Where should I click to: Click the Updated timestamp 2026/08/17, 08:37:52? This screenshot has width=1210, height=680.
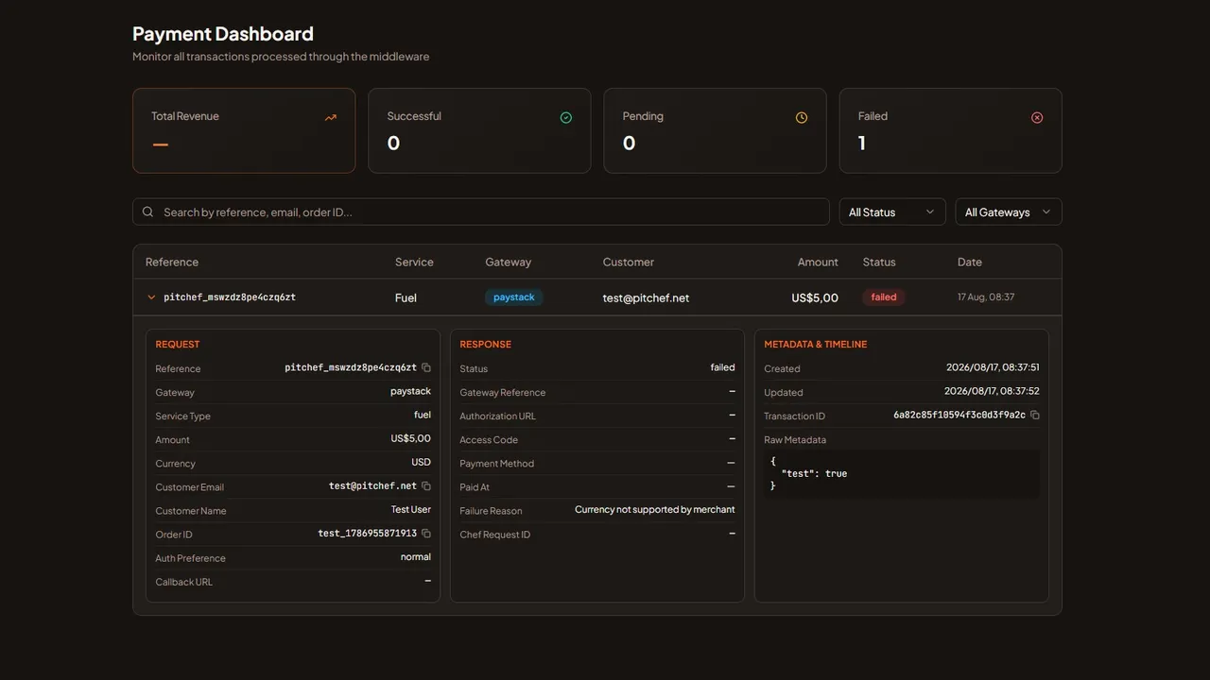pyautogui.click(x=993, y=391)
